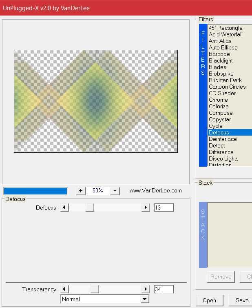Select the Deinterlace filter

[x=223, y=139]
